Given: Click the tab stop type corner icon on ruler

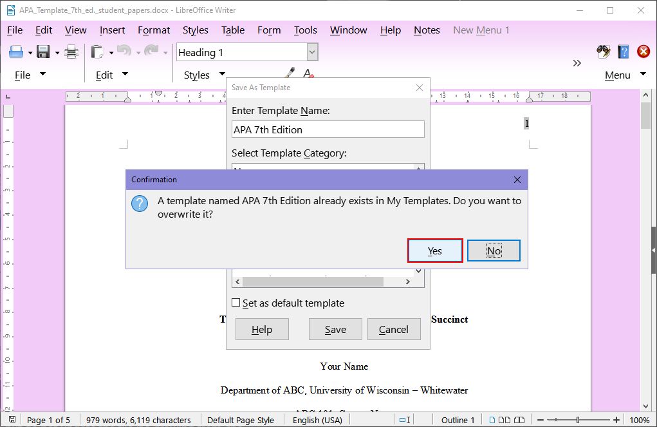Looking at the screenshot, I should [x=8, y=97].
